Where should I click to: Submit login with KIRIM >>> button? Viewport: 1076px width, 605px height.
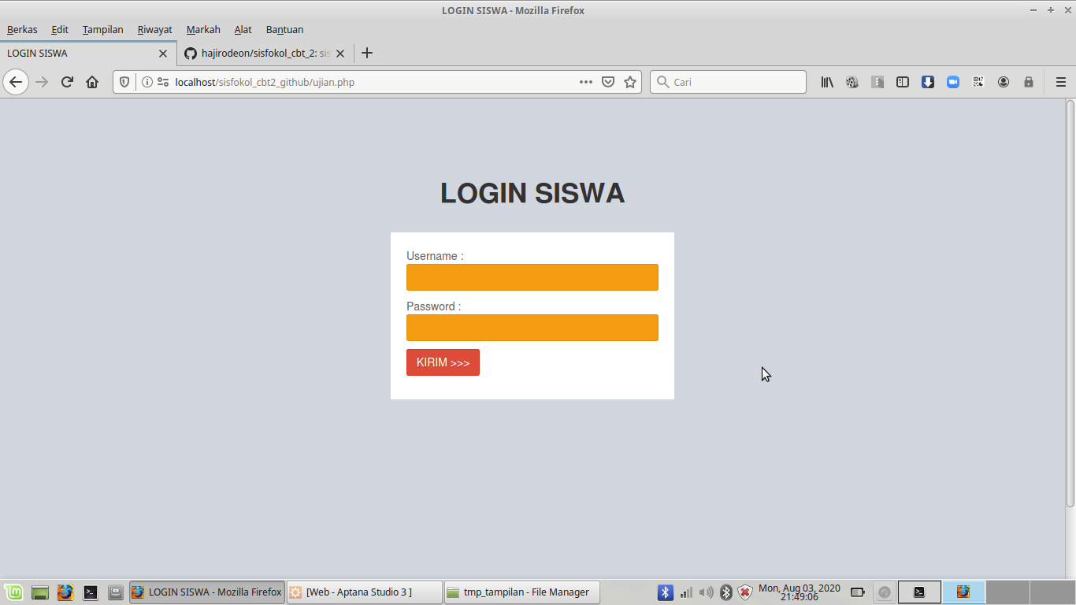(x=443, y=362)
